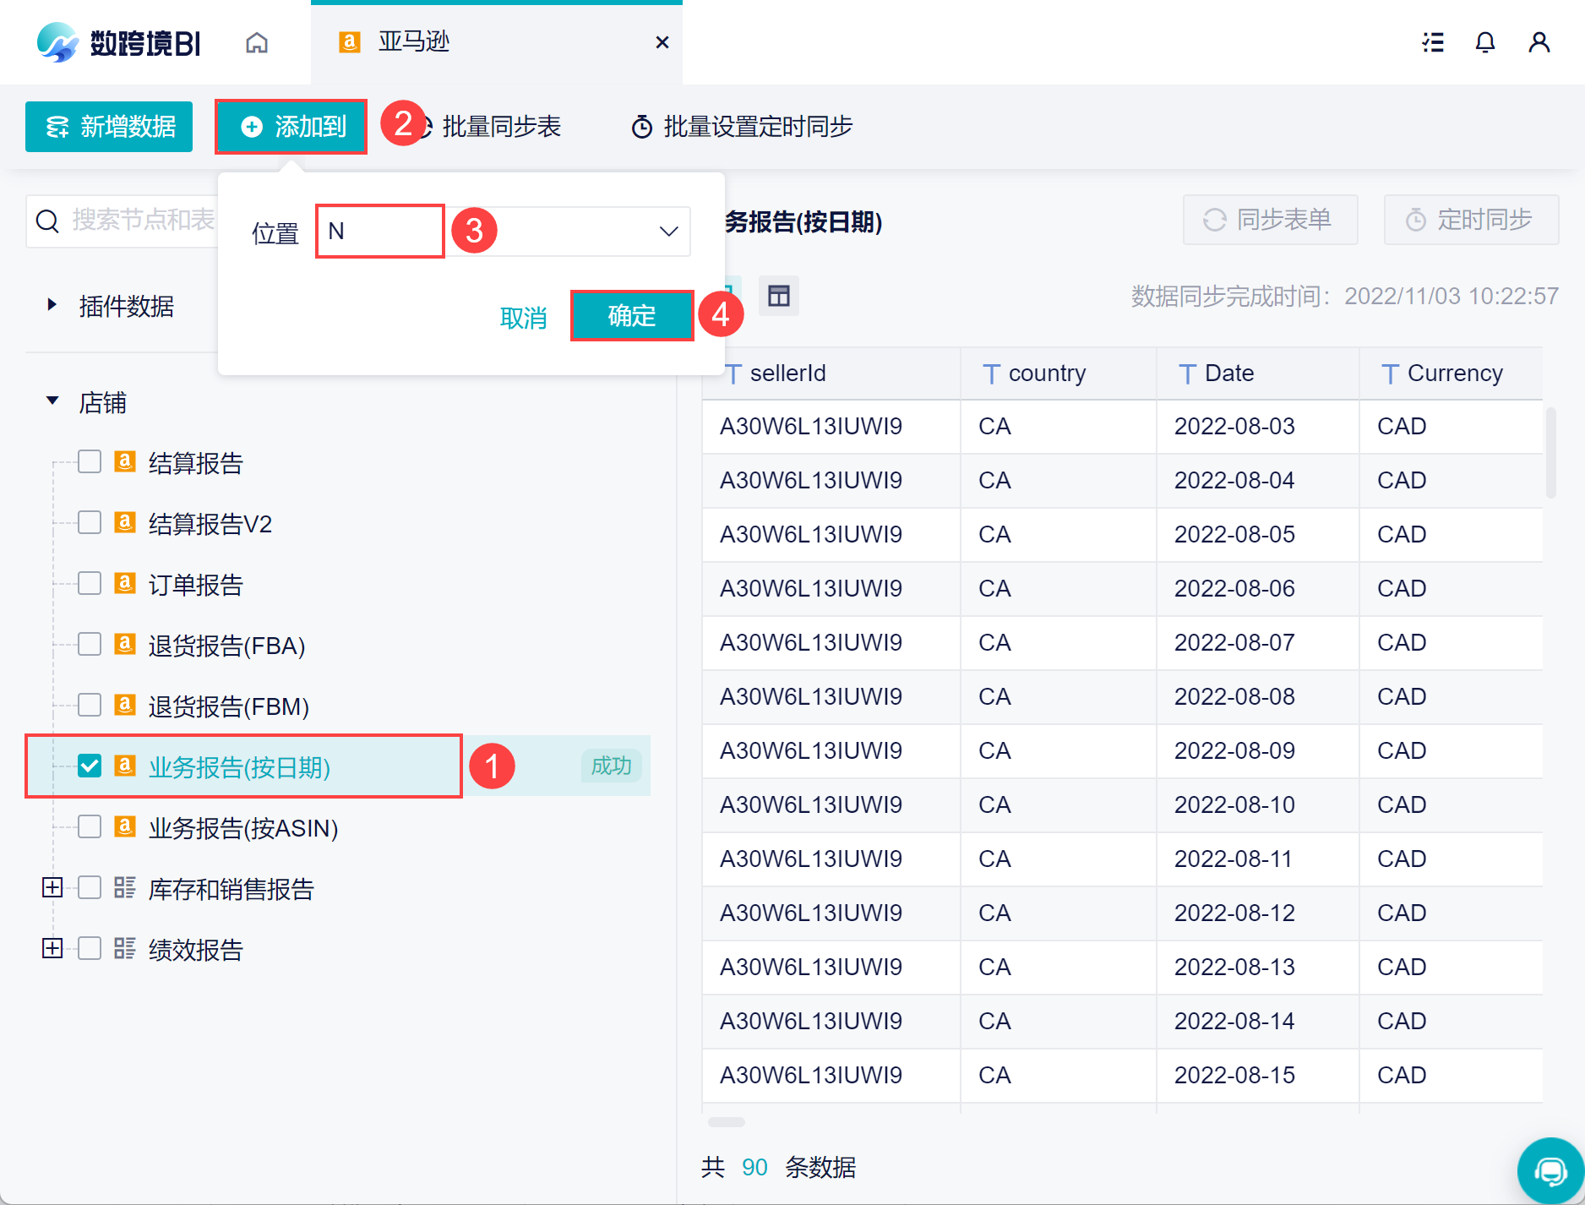This screenshot has height=1205, width=1585.
Task: Expand the 绩效报告 folder
Action: pyautogui.click(x=52, y=948)
